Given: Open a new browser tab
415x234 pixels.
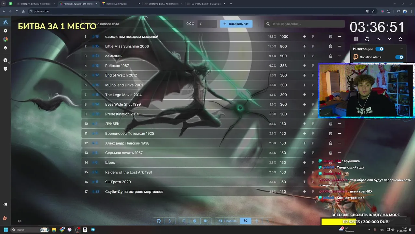Looking at the screenshot, I should coord(231,4).
